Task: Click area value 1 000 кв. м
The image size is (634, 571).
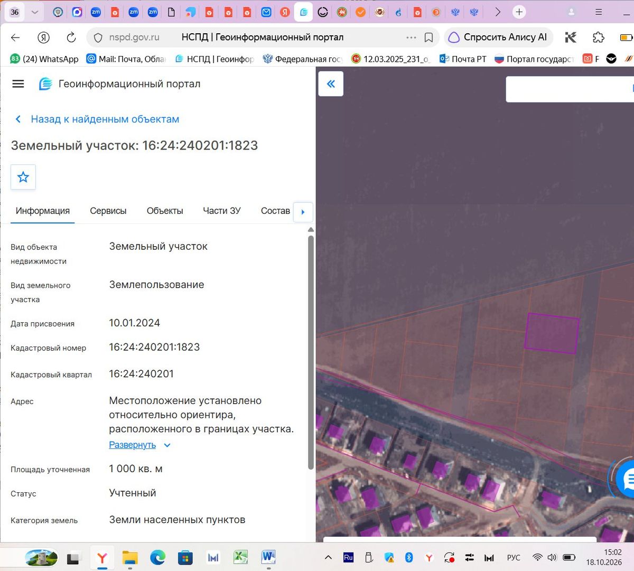Action: click(136, 469)
